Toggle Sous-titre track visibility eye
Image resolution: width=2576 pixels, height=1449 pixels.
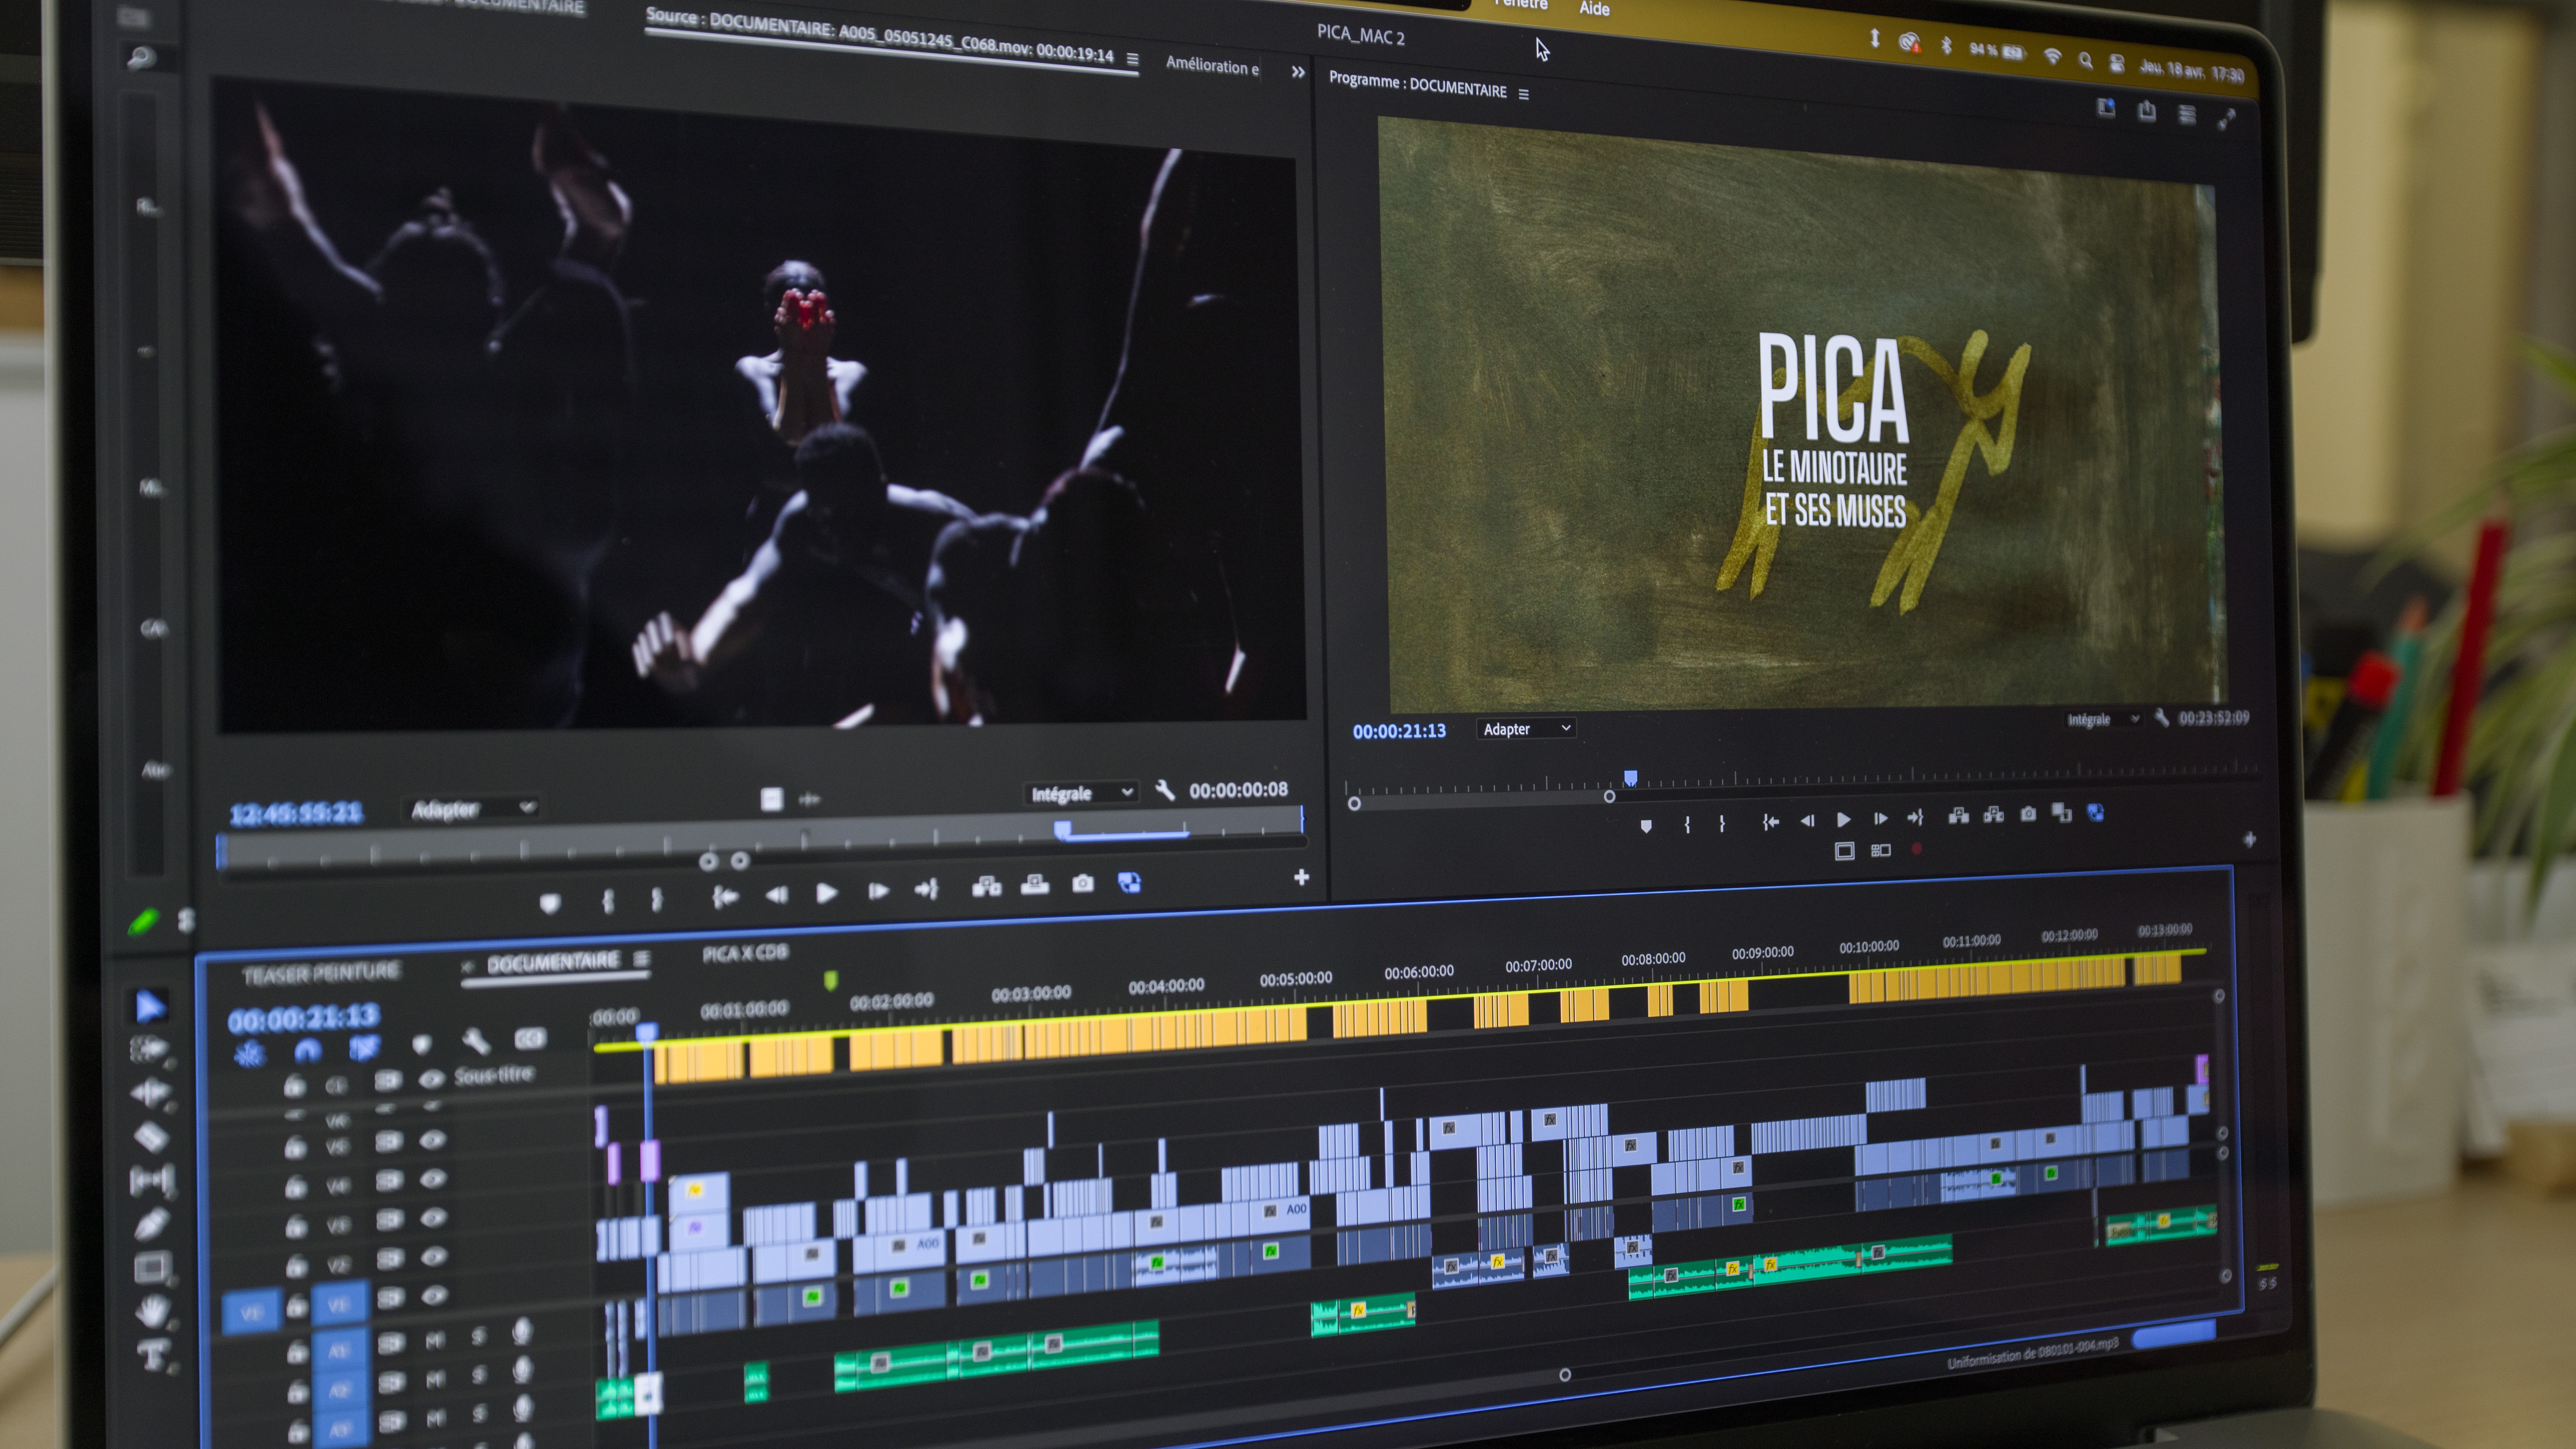[431, 1079]
